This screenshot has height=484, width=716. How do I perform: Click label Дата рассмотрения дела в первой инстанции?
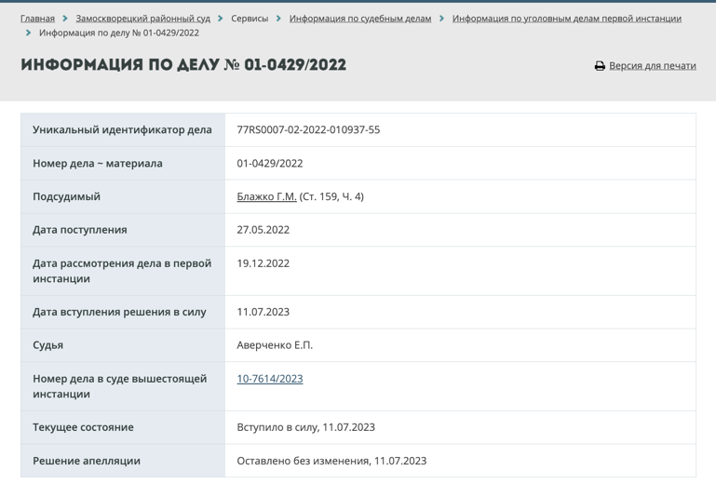pyautogui.click(x=122, y=271)
